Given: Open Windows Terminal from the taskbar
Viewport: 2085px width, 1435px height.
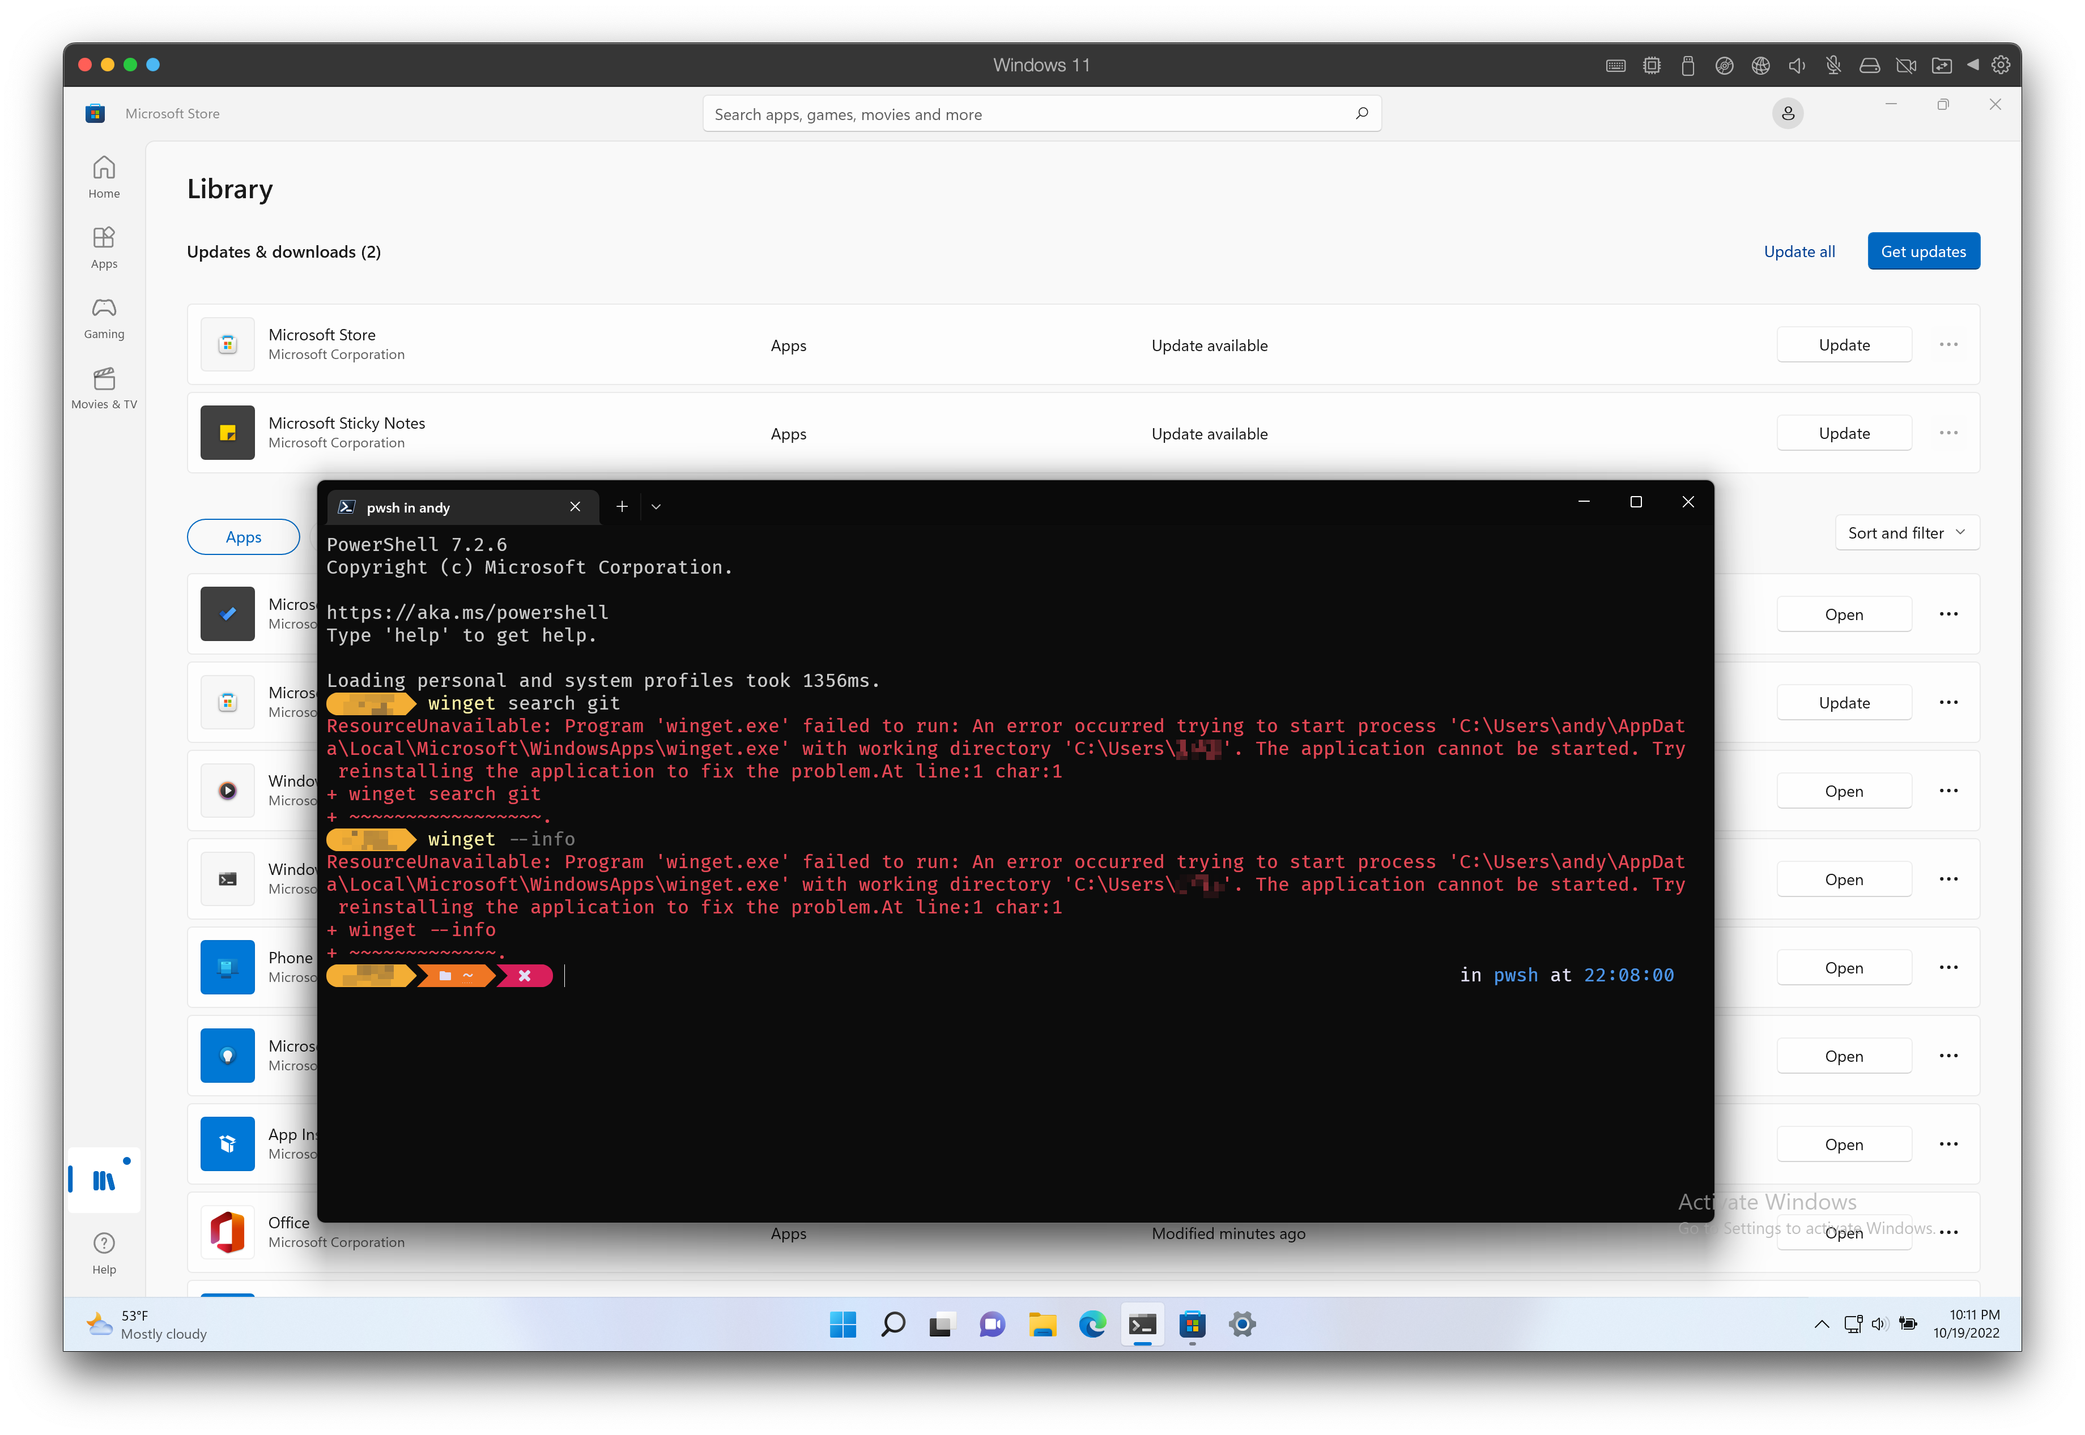Looking at the screenshot, I should click(1142, 1325).
